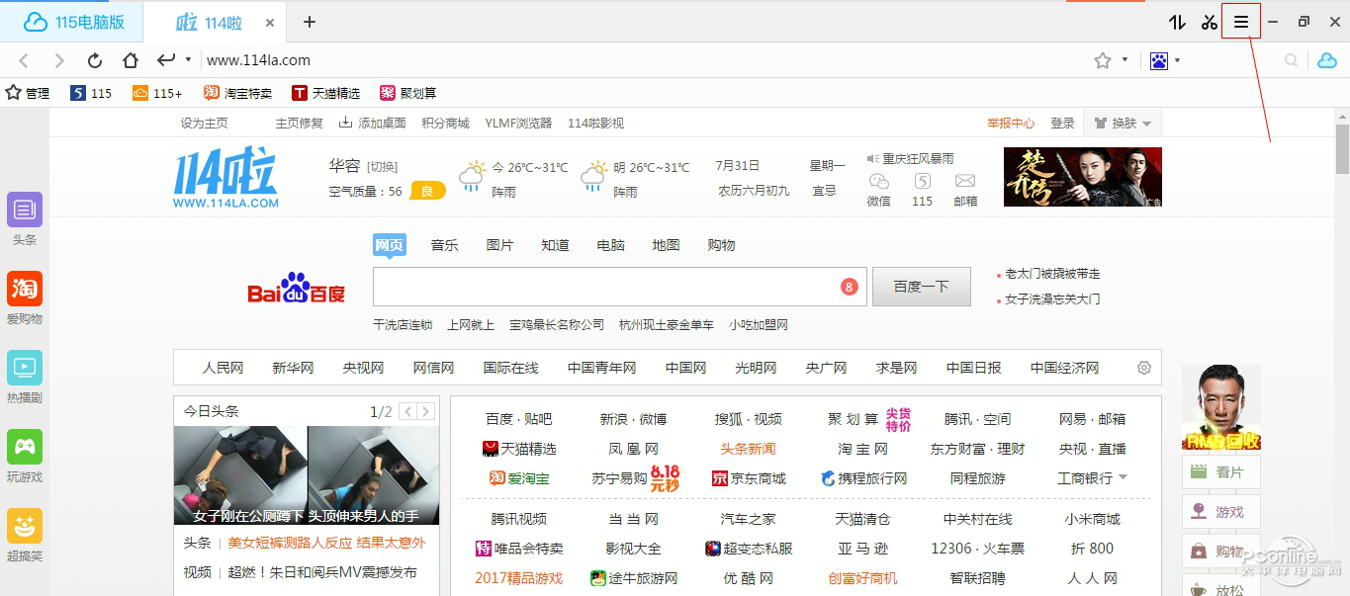This screenshot has width=1350, height=596.
Task: Click 切换 to change city
Action: (x=382, y=167)
